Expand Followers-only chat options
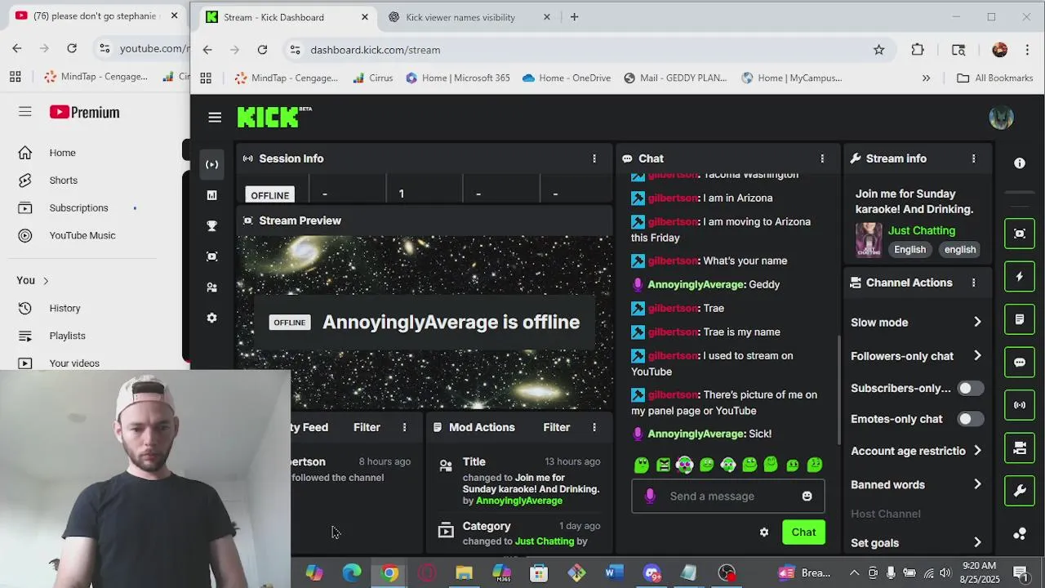The width and height of the screenshot is (1045, 588). [977, 355]
